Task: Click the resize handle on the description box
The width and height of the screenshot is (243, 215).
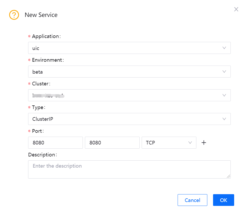Action: click(228, 177)
